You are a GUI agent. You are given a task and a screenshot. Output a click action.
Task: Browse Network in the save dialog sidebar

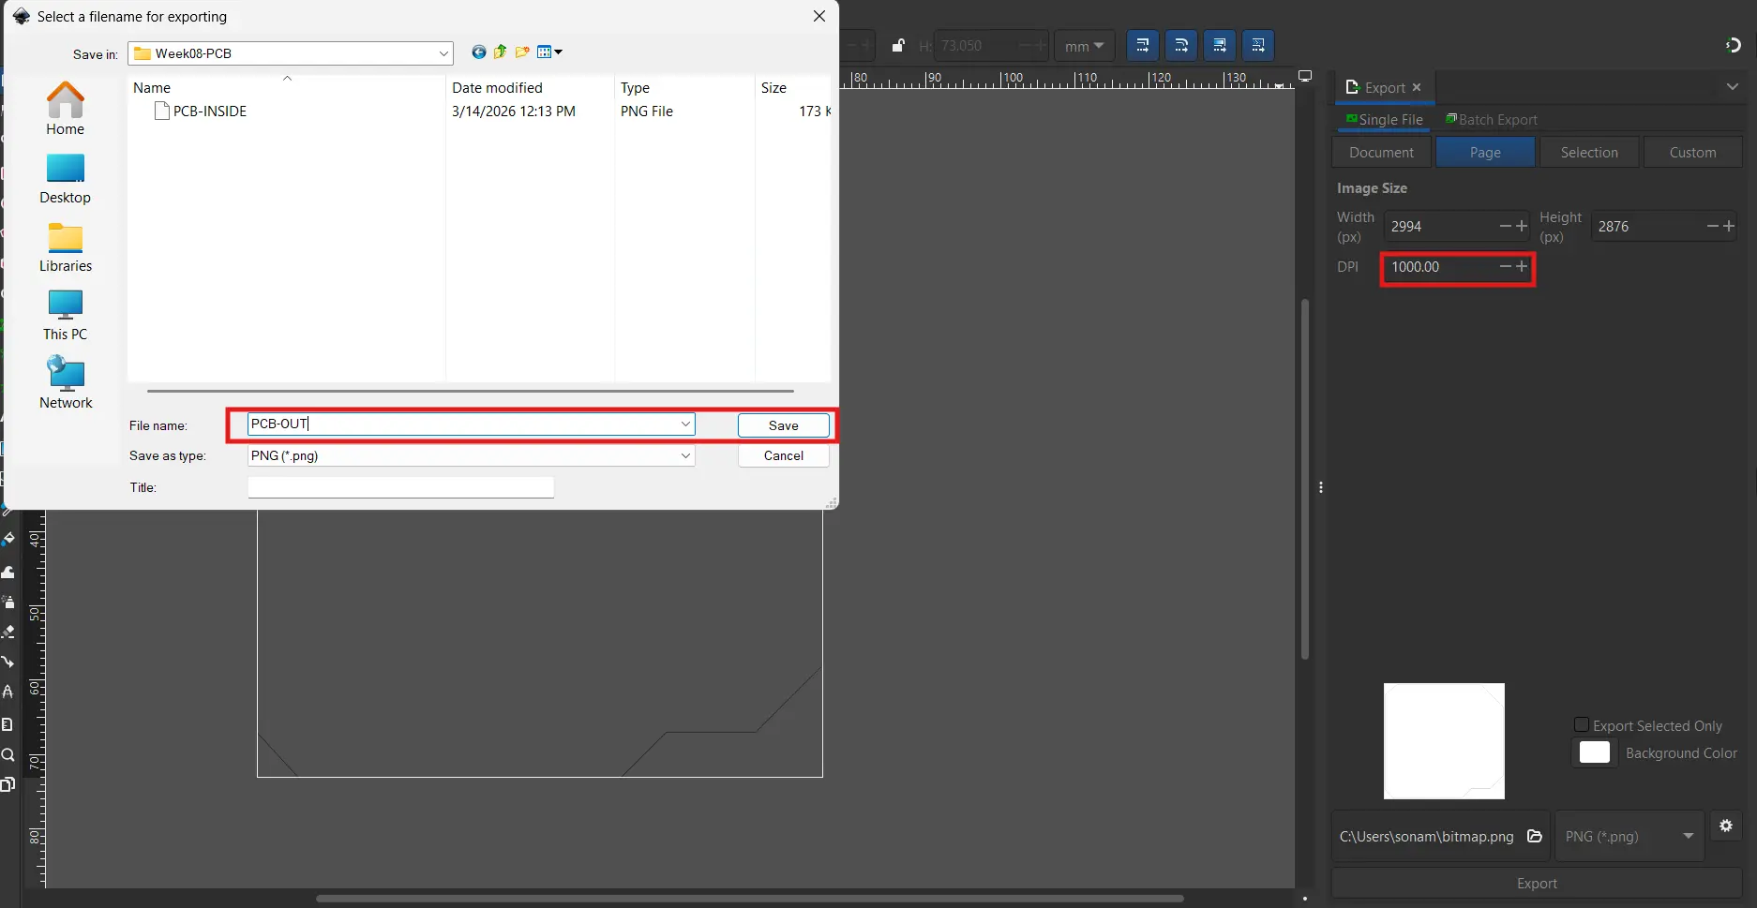pos(65,382)
